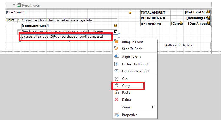Select the [Rounding Adj] bound cell
Screen dimensions: 222x120
point(197,18)
